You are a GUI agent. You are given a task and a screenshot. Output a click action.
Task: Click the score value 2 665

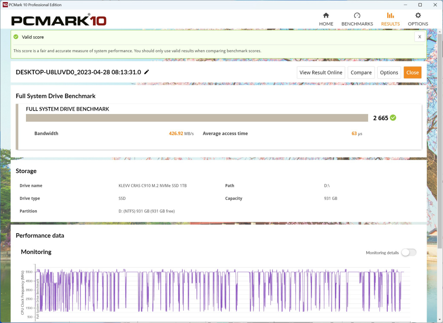[x=381, y=118]
